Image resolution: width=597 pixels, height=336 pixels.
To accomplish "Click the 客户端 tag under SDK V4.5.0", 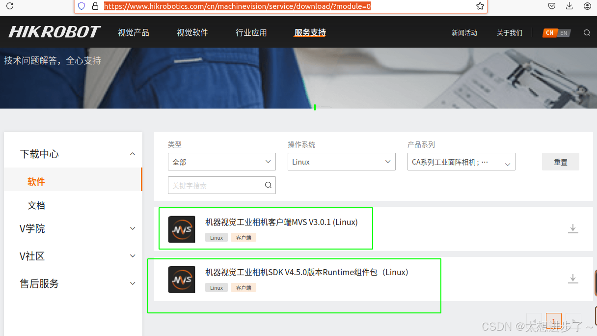I will (x=244, y=288).
